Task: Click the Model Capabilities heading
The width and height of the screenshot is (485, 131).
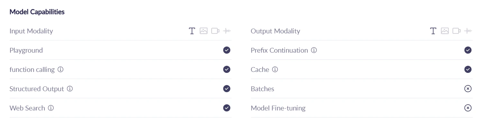Action: (x=37, y=12)
